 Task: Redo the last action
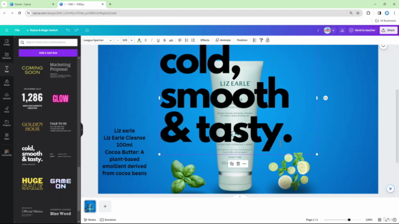click(76, 30)
